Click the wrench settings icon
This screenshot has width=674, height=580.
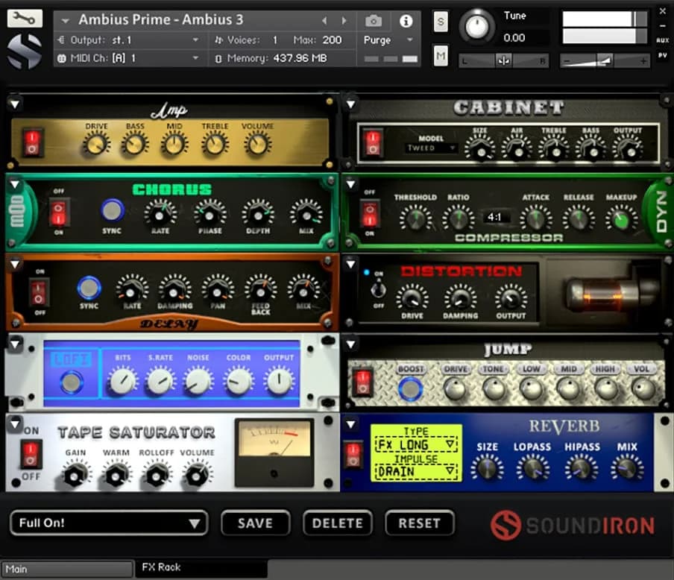[25, 19]
